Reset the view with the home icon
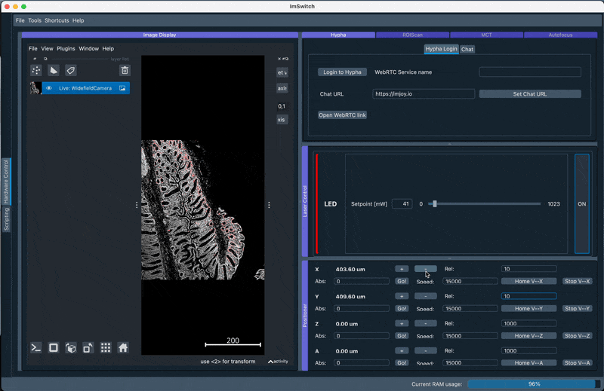This screenshot has width=604, height=391. coord(123,347)
